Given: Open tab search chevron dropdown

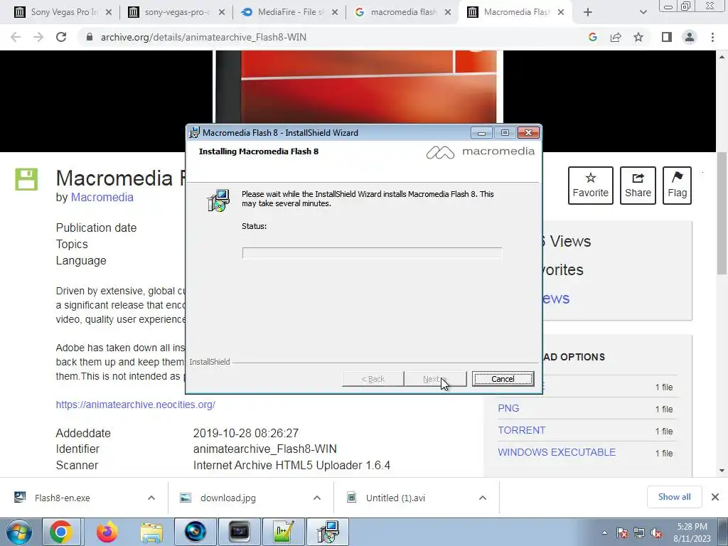Looking at the screenshot, I should tap(643, 12).
